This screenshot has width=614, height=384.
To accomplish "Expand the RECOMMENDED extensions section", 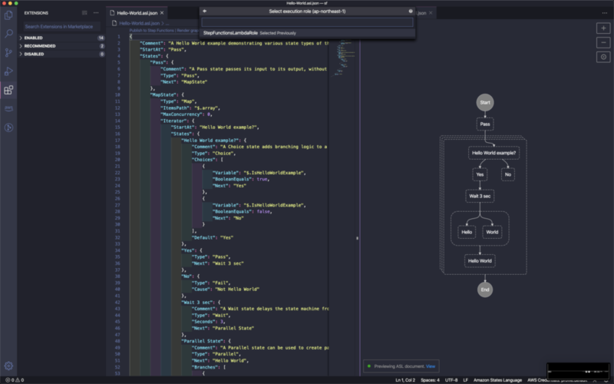I will 61,46.
